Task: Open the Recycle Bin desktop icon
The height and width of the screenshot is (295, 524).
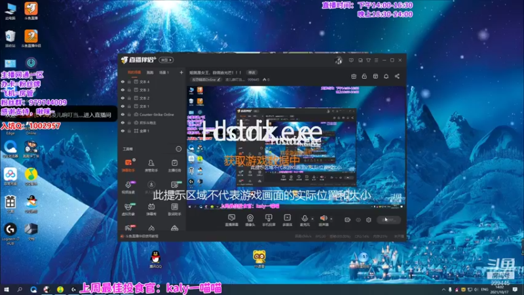Action: [10, 39]
